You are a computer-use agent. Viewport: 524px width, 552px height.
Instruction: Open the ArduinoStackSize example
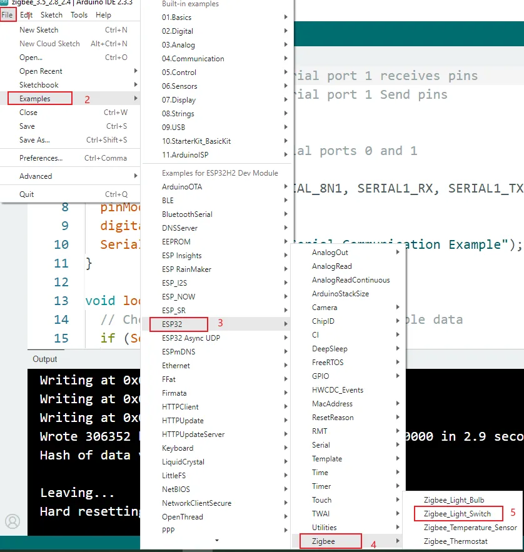pos(348,293)
